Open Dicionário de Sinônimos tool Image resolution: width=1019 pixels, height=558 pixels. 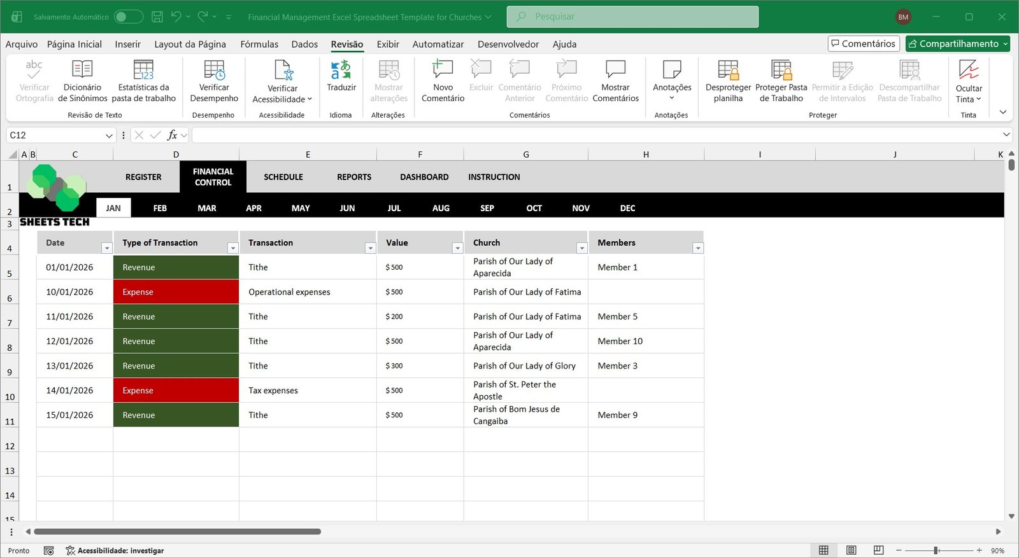82,70
